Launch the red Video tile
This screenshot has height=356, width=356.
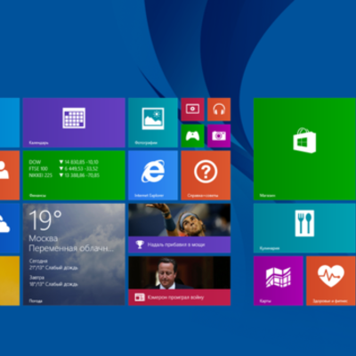(x=192, y=109)
